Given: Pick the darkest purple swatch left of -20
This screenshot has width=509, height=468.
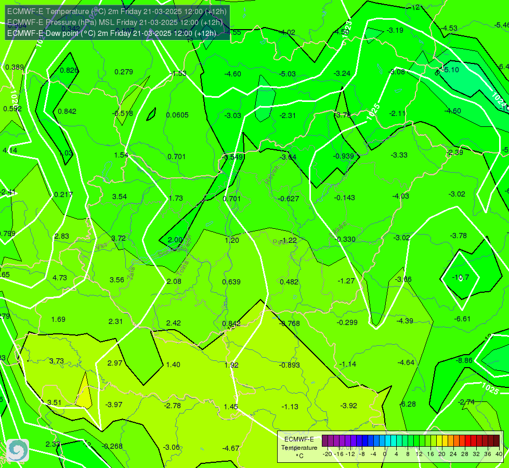Looking at the screenshot, I should pyautogui.click(x=324, y=441).
